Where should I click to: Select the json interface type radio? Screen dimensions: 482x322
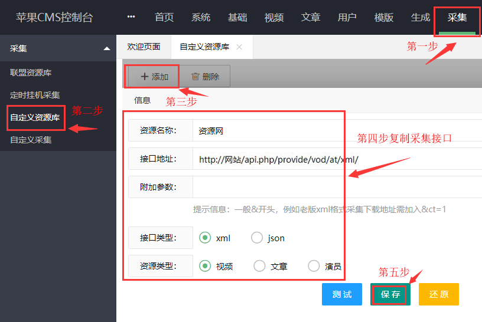[x=257, y=238]
